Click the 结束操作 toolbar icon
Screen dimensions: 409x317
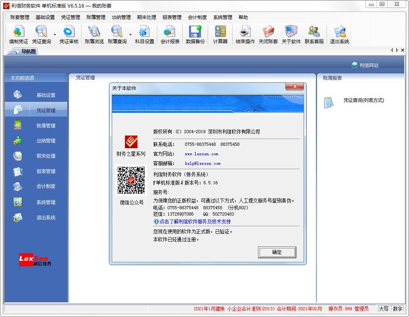pyautogui.click(x=245, y=35)
